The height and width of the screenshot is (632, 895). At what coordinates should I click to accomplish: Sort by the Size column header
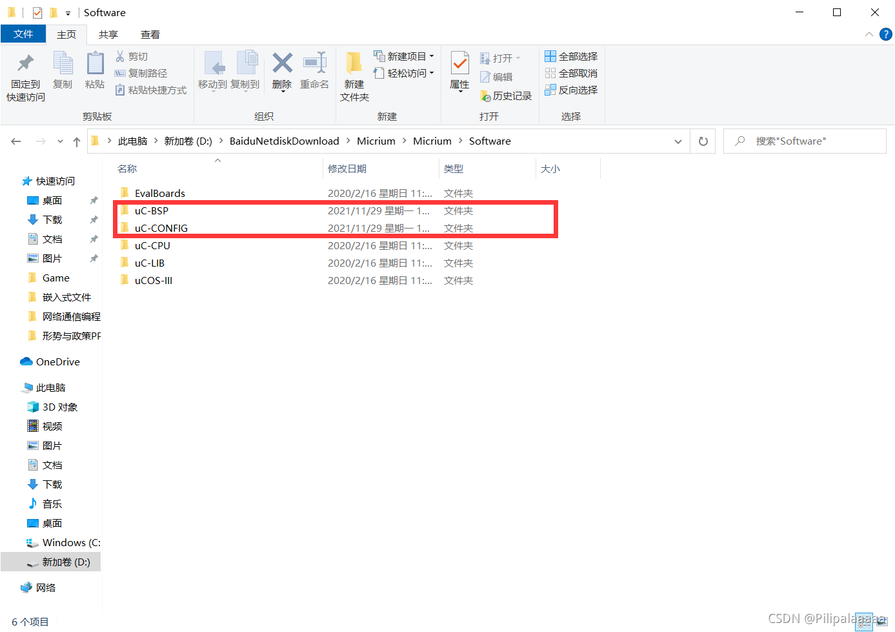click(x=568, y=168)
